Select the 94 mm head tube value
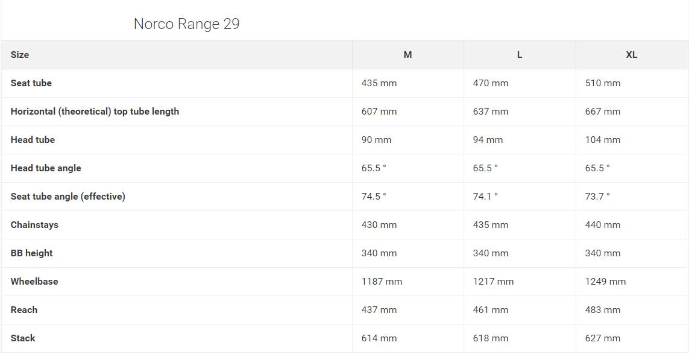The height and width of the screenshot is (354, 689). [488, 140]
